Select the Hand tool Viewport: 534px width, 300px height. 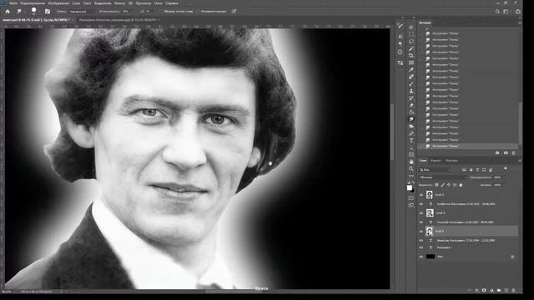(411, 162)
